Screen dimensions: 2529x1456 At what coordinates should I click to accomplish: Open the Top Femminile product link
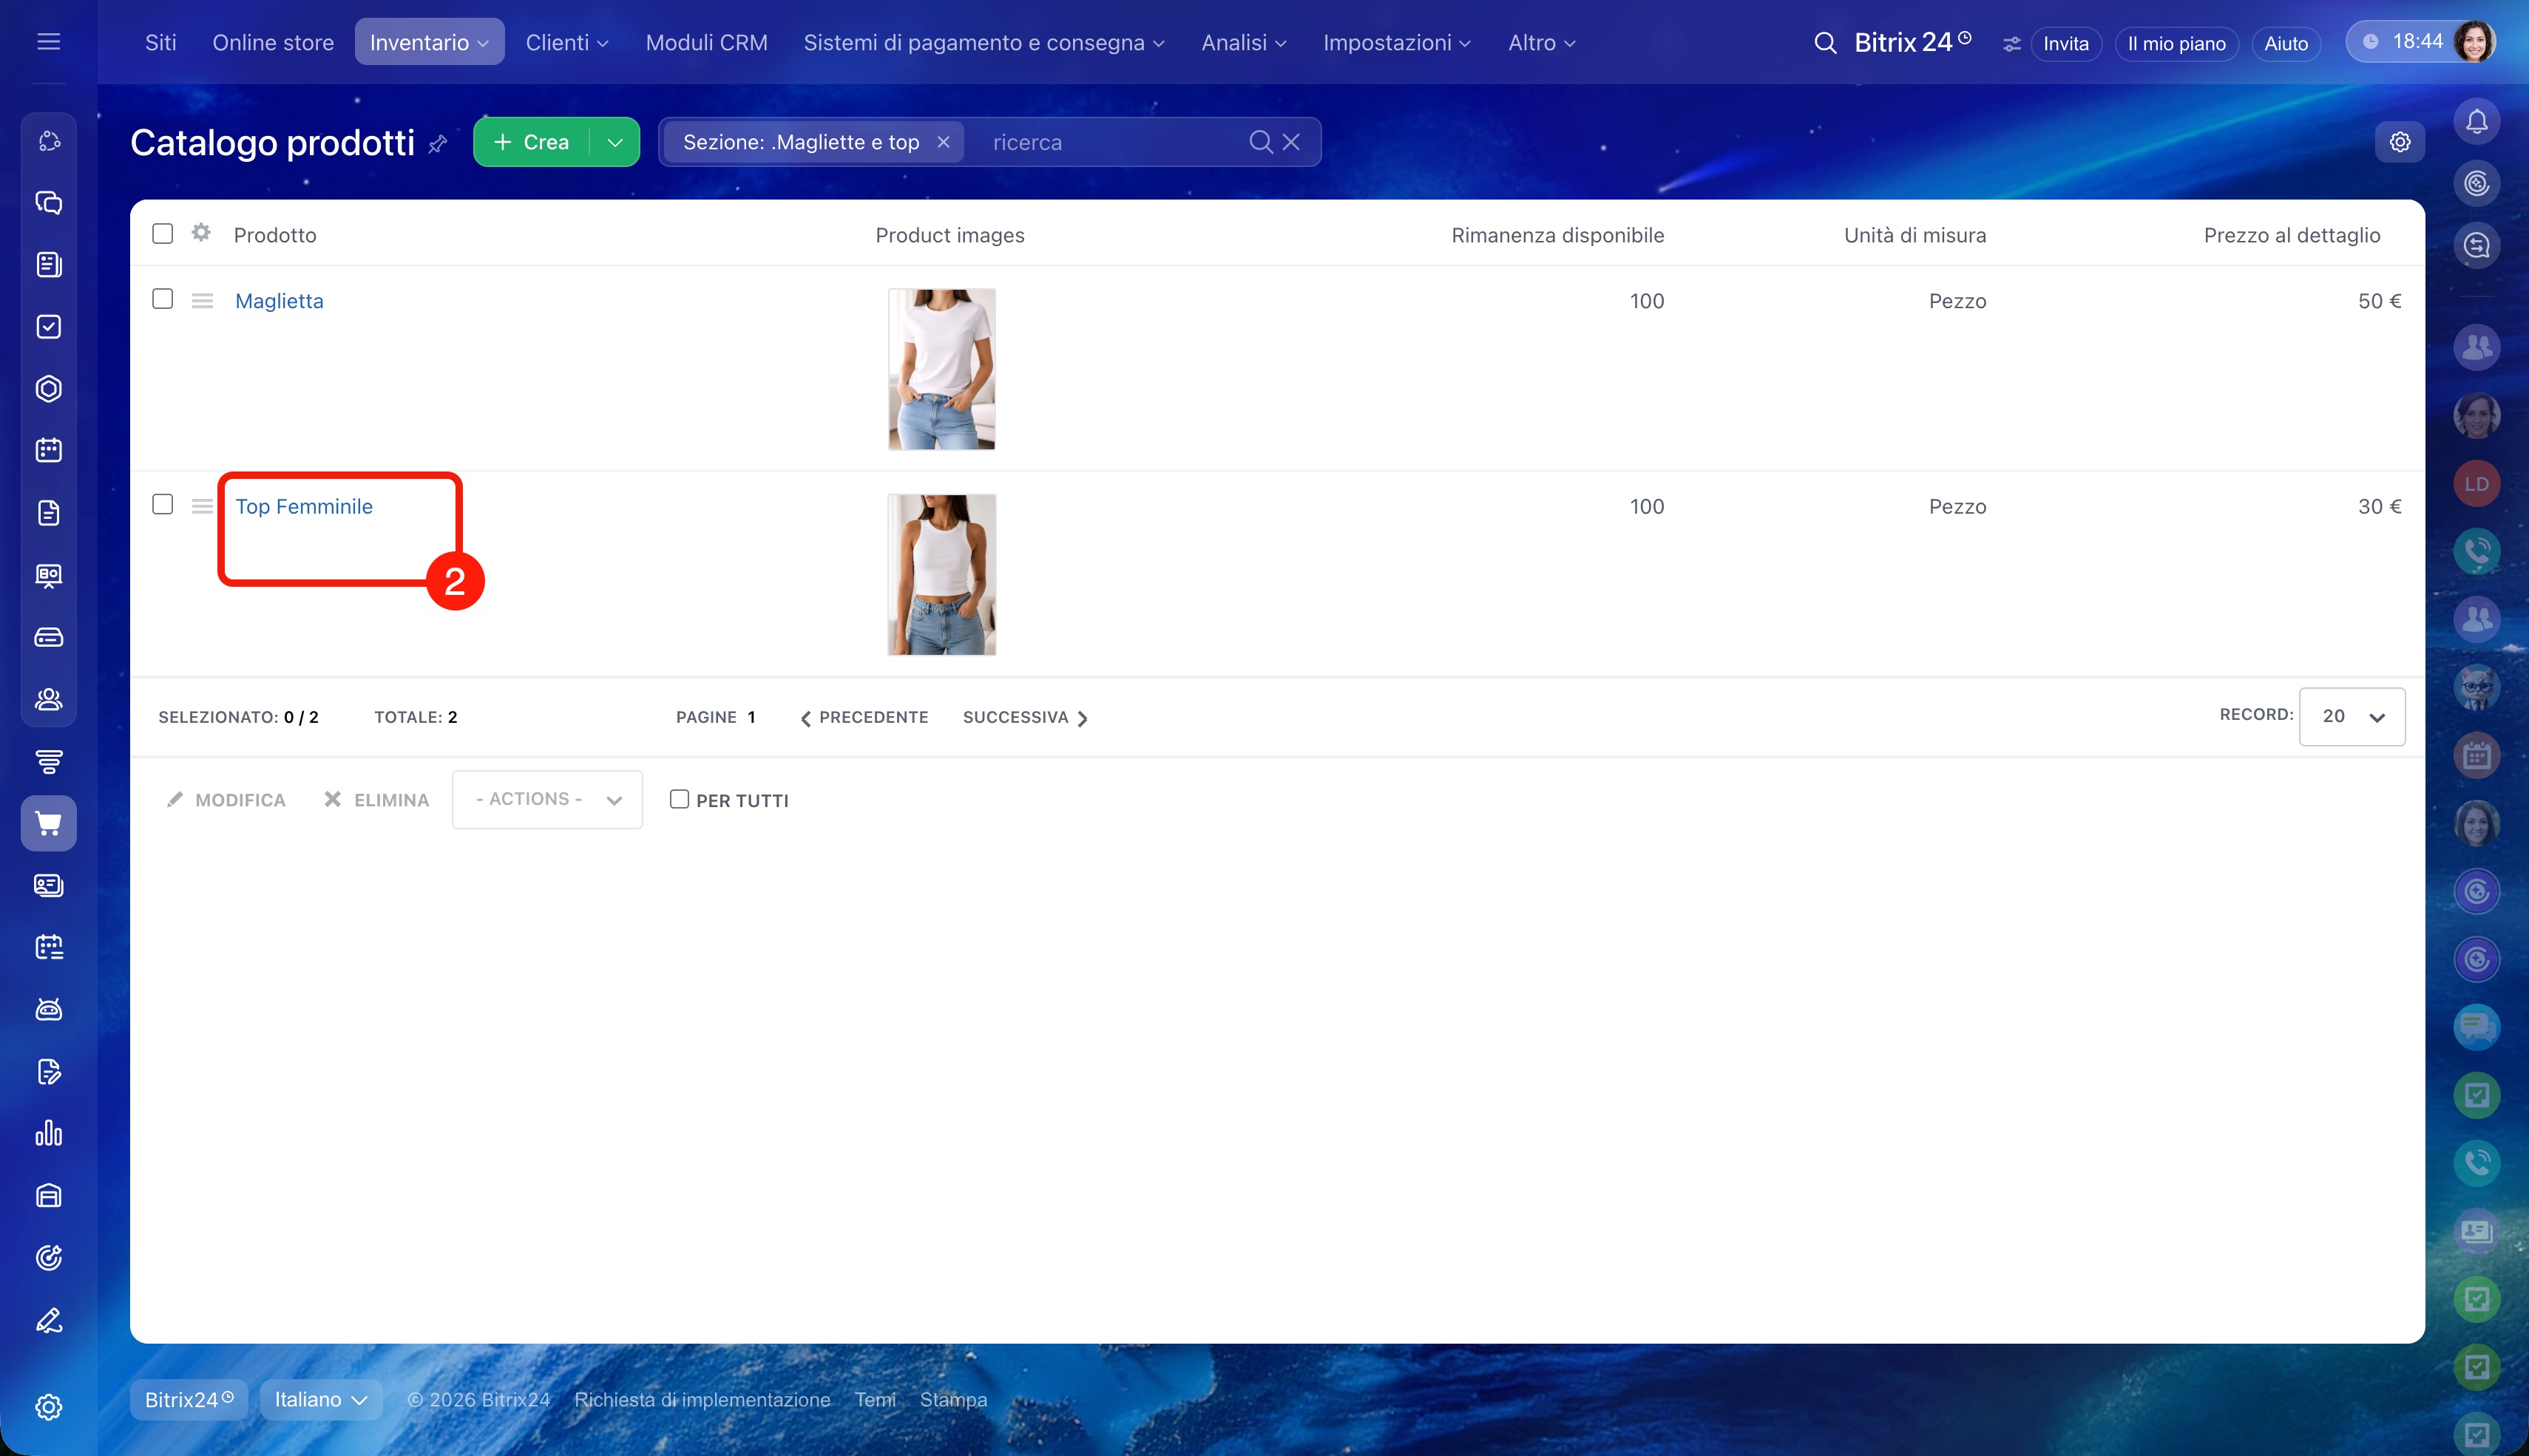tap(304, 506)
